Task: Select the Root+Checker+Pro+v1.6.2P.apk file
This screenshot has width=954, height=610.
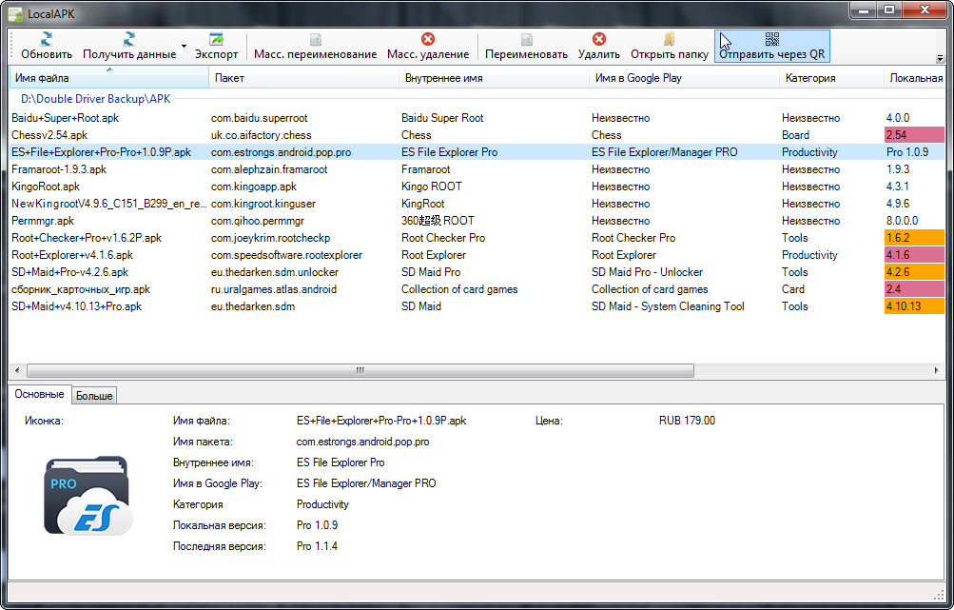Action: coord(87,237)
